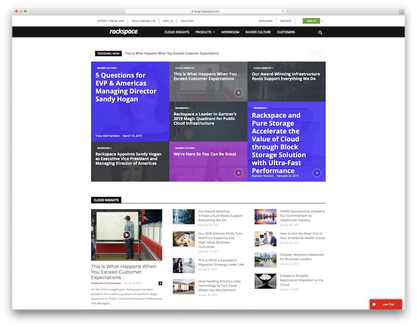Play the featured Cloud Insights whiteboard video
The width and height of the screenshot is (417, 327).
tap(127, 234)
